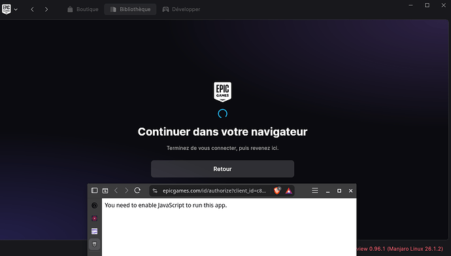Toggle the Brave vertical tabs sidebar icon
This screenshot has height=256, width=451.
(94, 191)
